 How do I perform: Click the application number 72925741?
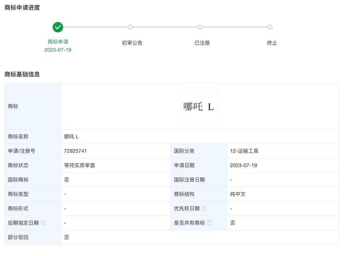pyautogui.click(x=75, y=151)
